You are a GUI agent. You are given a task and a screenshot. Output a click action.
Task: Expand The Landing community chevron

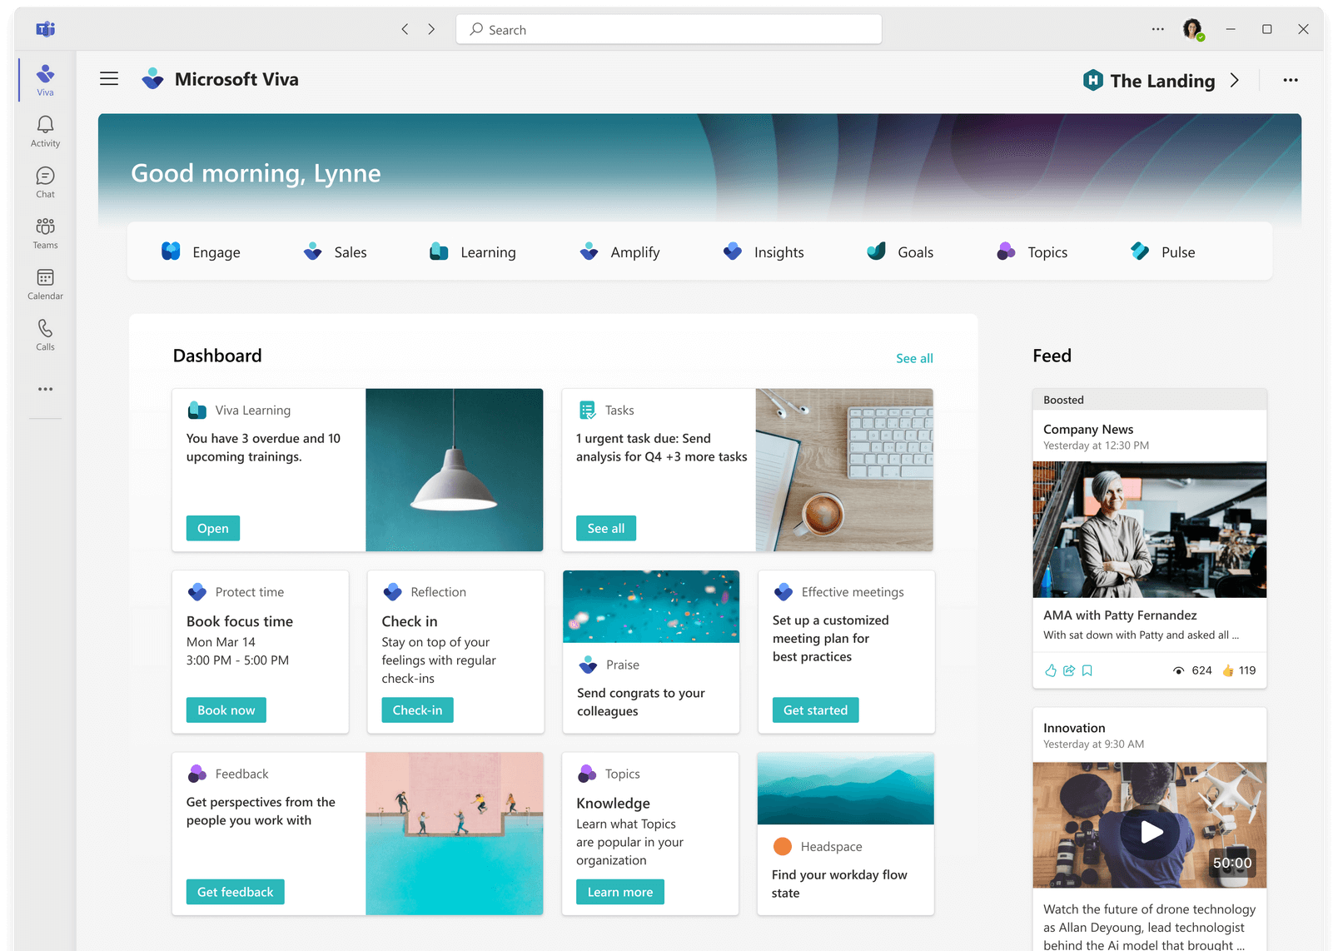(1235, 80)
